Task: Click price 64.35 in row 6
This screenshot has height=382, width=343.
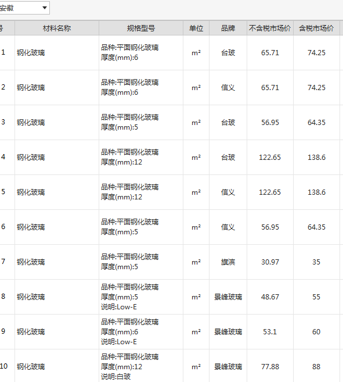Action: [316, 227]
